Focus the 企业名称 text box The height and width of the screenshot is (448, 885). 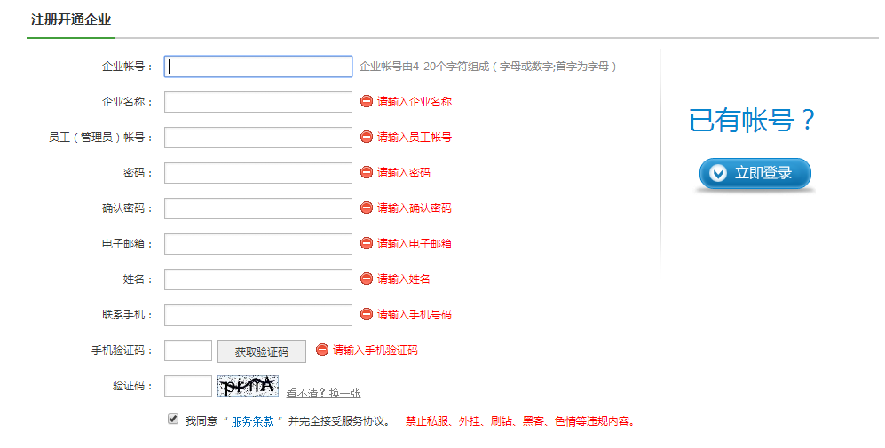[x=258, y=102]
